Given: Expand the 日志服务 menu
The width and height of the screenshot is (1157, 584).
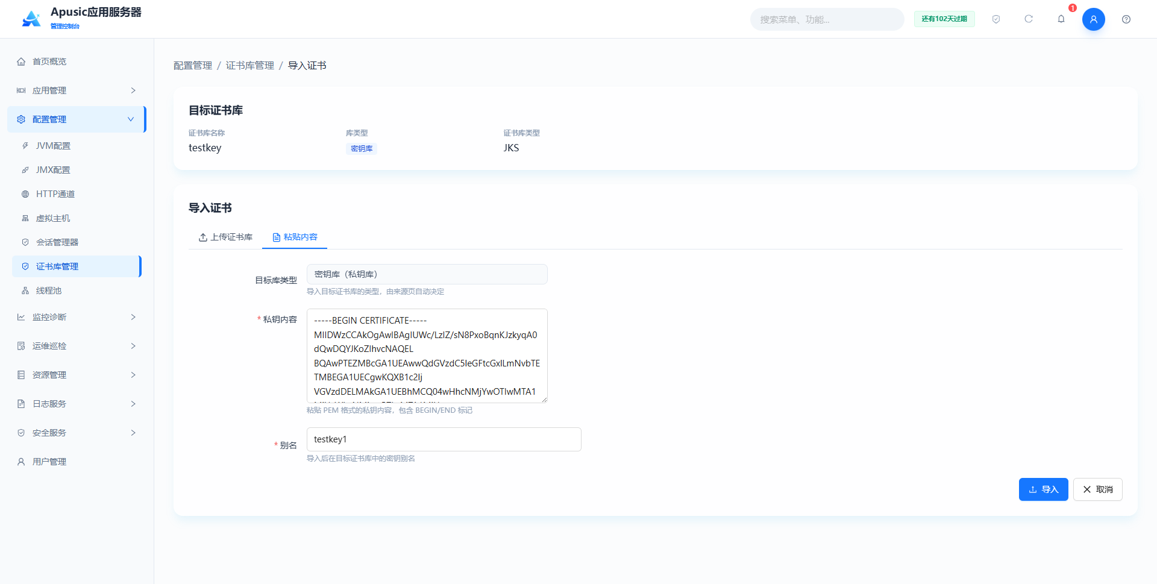Looking at the screenshot, I should click(77, 404).
